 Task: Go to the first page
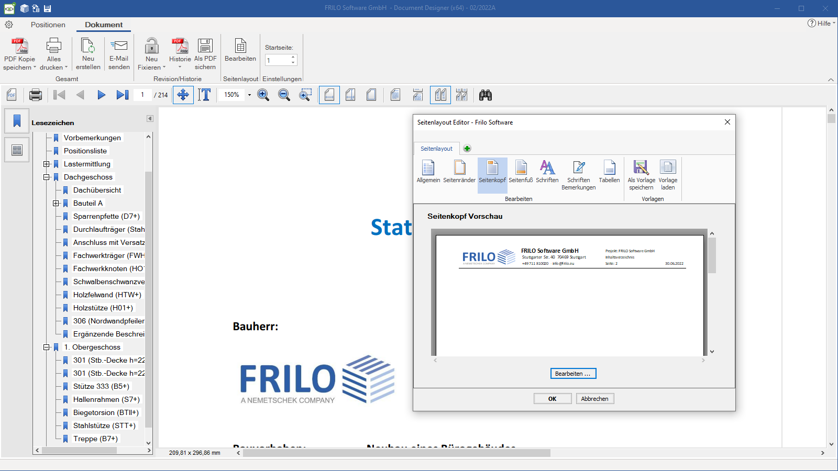[x=59, y=95]
